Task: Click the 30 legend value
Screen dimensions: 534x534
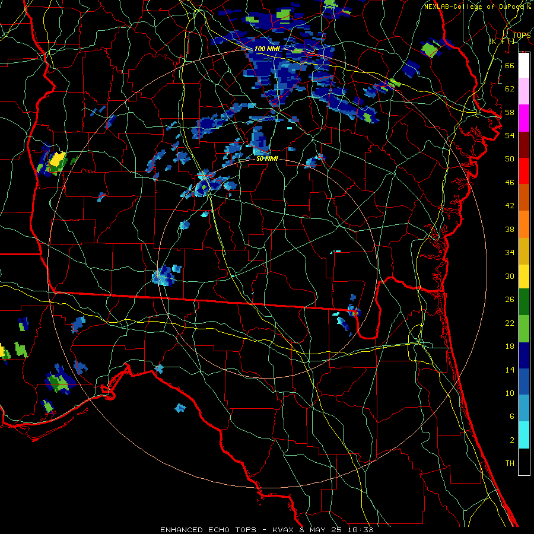Action: tap(510, 276)
